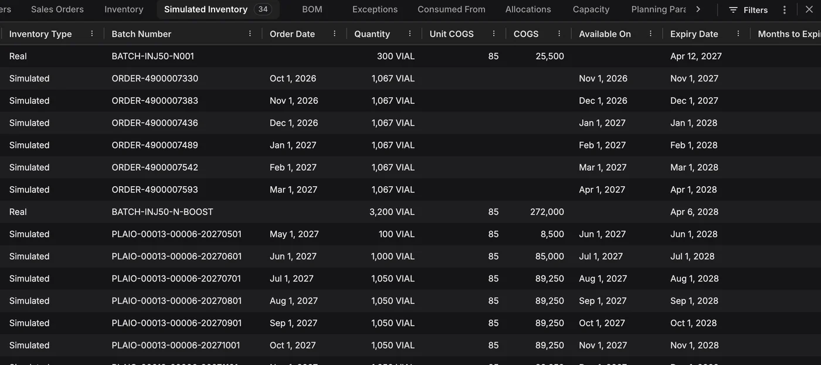Click the 300 VIAL quantity cell
The width and height of the screenshot is (821, 365).
coord(395,56)
